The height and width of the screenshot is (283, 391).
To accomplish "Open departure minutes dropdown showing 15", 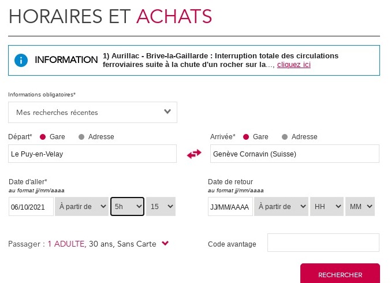I will (x=161, y=206).
